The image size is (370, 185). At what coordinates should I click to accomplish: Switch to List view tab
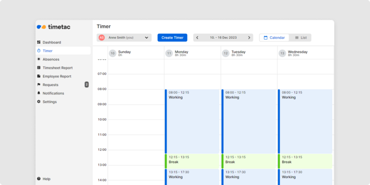point(300,38)
